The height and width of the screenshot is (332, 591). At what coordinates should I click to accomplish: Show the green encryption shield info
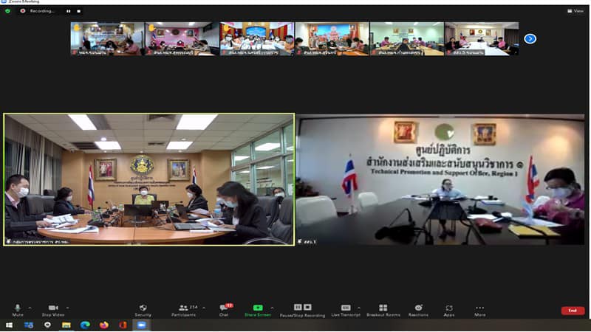[7, 11]
